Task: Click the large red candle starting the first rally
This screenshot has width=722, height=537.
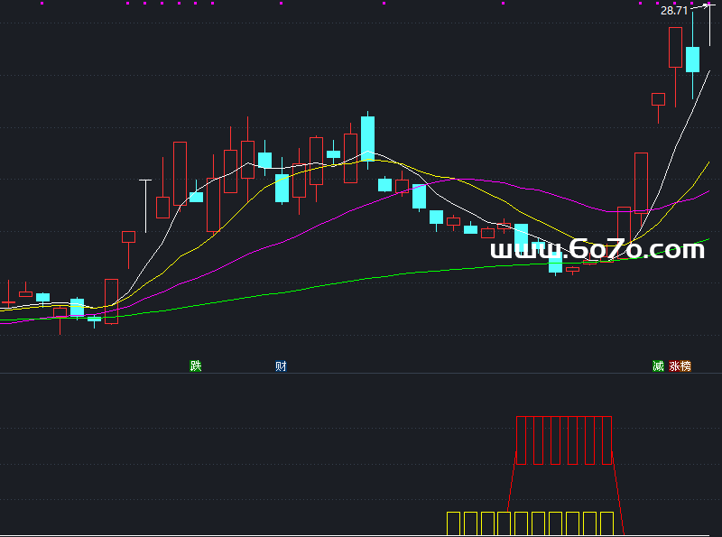Action: pyautogui.click(x=111, y=301)
